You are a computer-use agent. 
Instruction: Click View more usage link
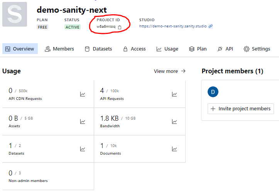point(170,71)
